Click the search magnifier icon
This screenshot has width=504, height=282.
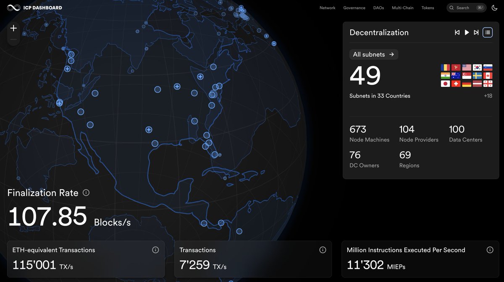pos(452,8)
